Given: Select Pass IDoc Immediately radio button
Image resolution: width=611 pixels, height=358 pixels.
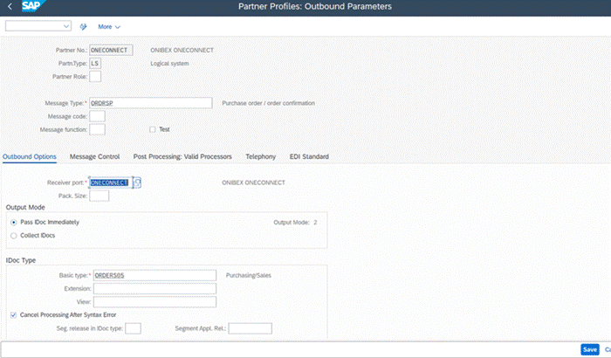Looking at the screenshot, I should pyautogui.click(x=13, y=223).
